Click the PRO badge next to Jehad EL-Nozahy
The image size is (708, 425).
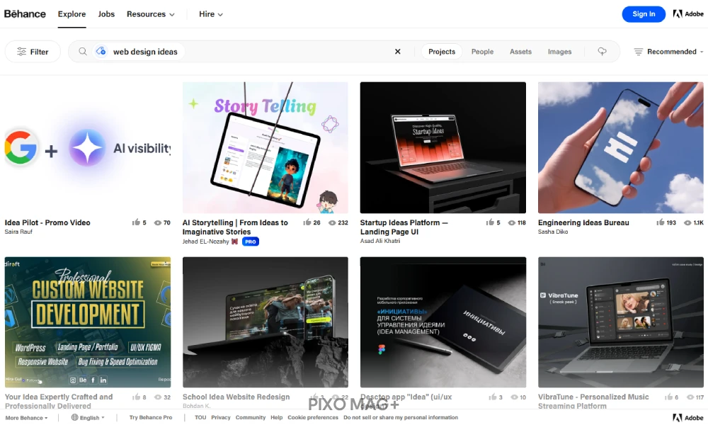point(251,242)
